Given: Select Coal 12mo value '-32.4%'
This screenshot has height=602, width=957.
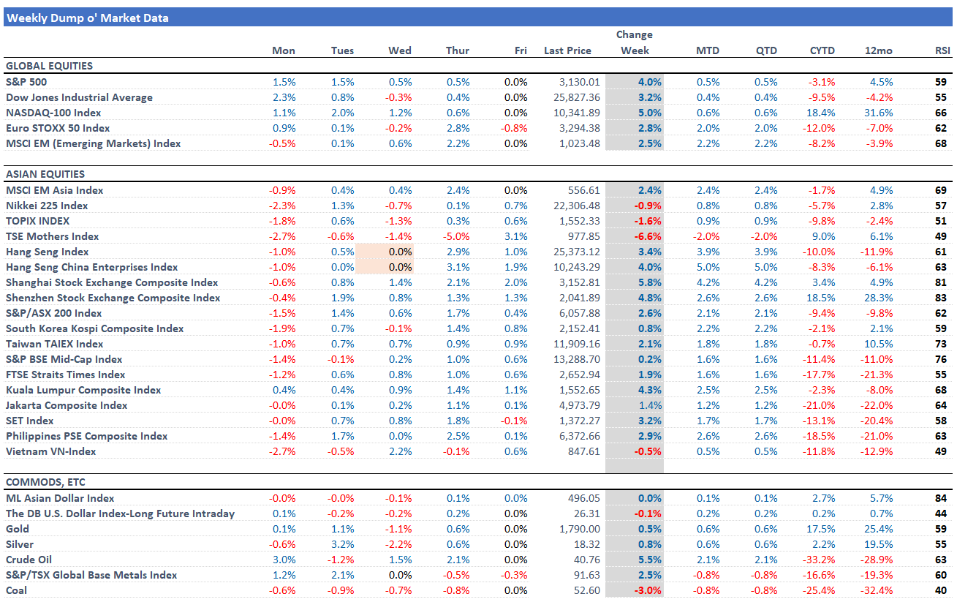Looking at the screenshot, I should pos(877,590).
